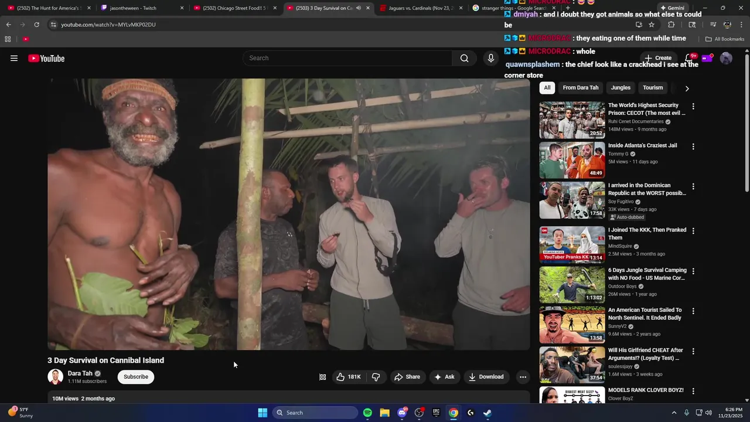Image resolution: width=750 pixels, height=422 pixels.
Task: Open system volume control in tray
Action: [x=708, y=413]
